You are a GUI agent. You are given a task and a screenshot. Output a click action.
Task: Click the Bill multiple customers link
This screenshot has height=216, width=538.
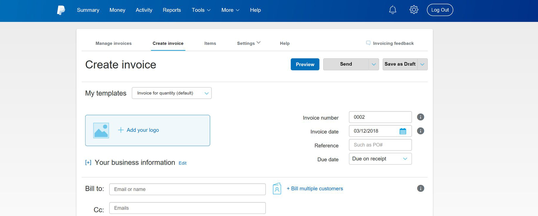315,189
